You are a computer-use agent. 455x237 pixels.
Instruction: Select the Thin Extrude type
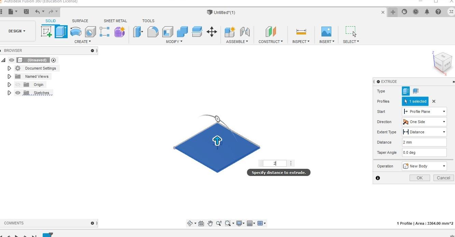pyautogui.click(x=416, y=91)
